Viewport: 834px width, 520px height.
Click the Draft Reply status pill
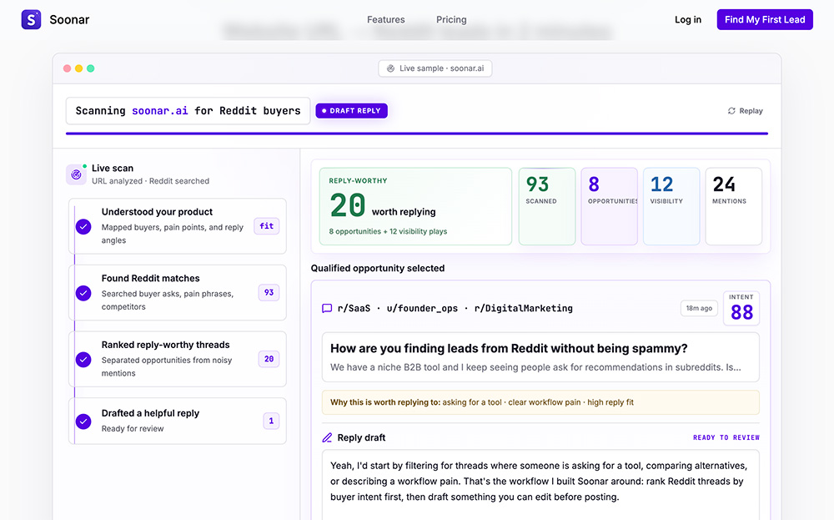point(352,111)
